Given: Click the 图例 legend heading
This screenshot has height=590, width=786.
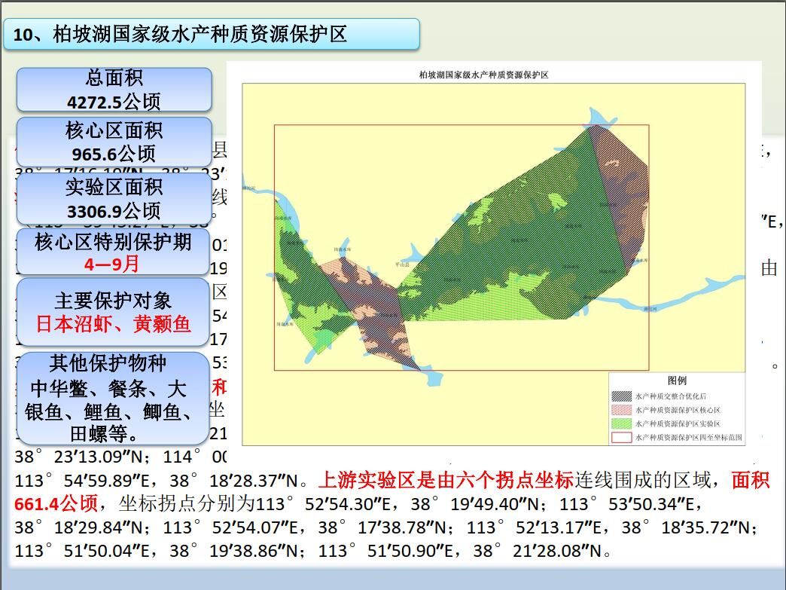Looking at the screenshot, I should point(677,381).
